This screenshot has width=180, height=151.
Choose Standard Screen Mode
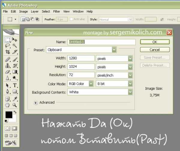6,136
